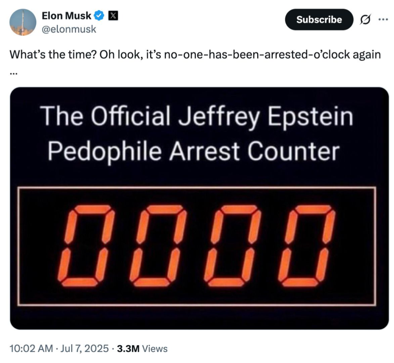Viewport: 394px width, 363px height.
Task: Open the Elon Musk display name link
Action: pos(66,16)
